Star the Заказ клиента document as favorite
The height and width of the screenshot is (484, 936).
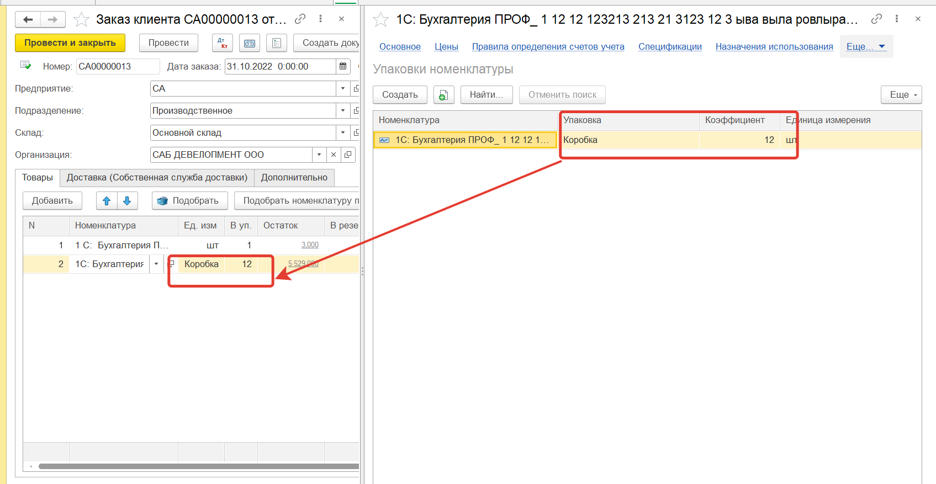click(x=81, y=20)
